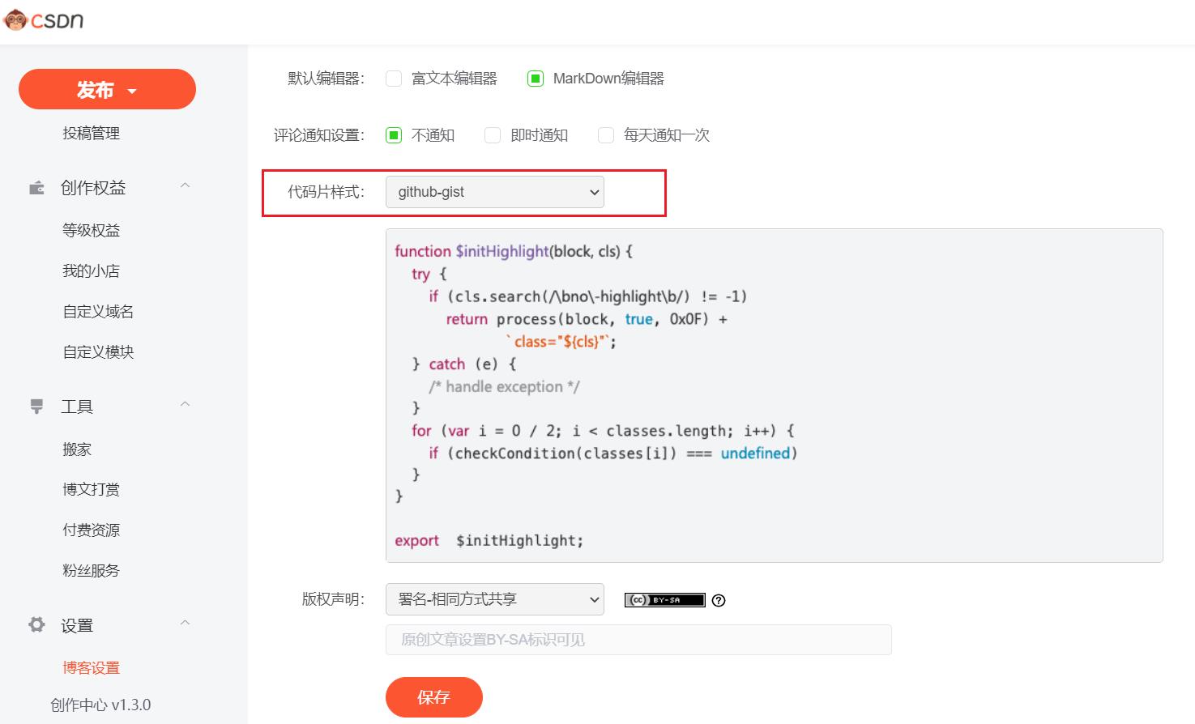Click the 评论通知设置 label
The image size is (1195, 724).
(319, 135)
